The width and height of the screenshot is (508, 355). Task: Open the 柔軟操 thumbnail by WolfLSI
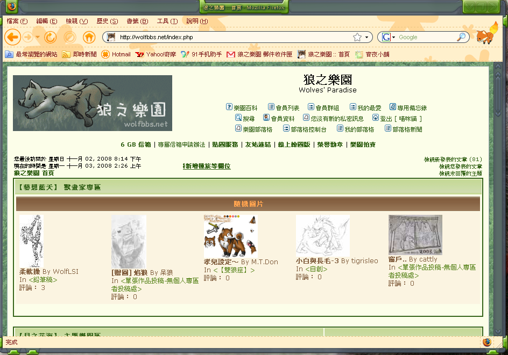(31, 241)
